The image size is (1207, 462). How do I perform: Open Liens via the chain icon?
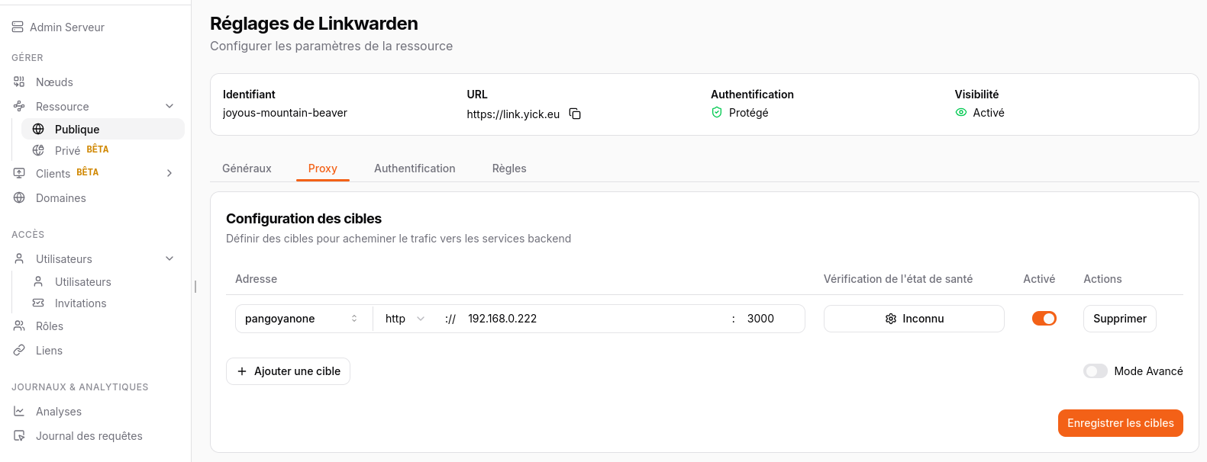pyautogui.click(x=19, y=350)
